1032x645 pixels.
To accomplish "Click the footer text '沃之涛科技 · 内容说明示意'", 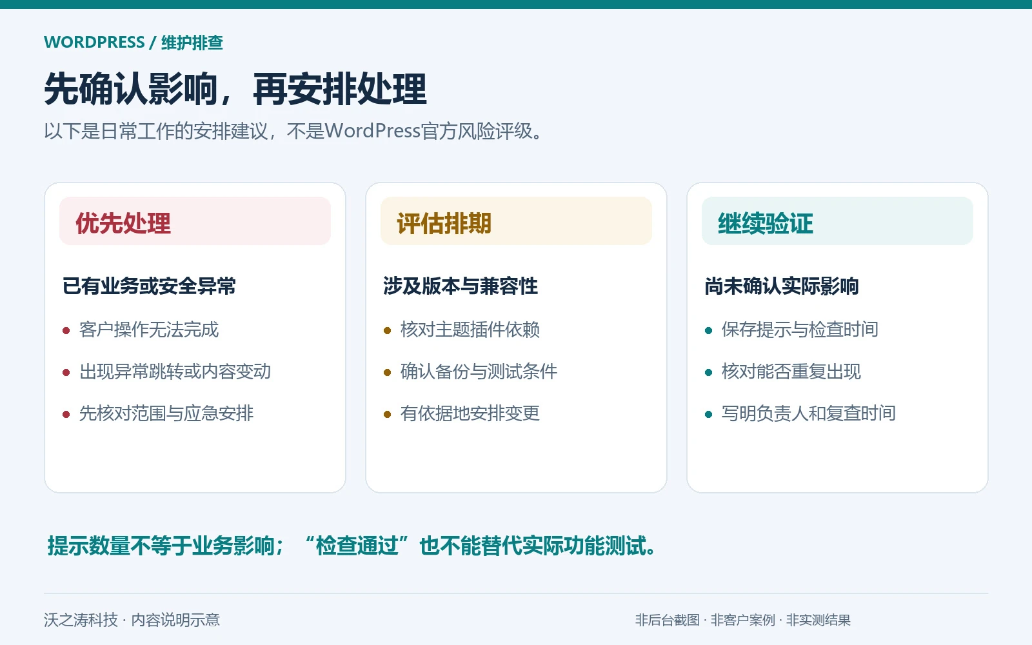I will pos(132,620).
